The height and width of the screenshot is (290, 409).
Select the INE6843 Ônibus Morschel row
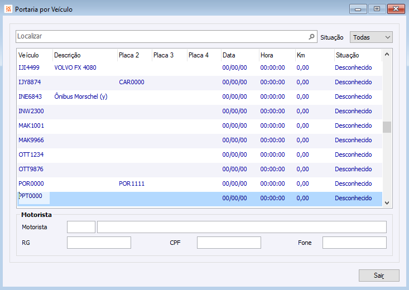[x=200, y=96]
